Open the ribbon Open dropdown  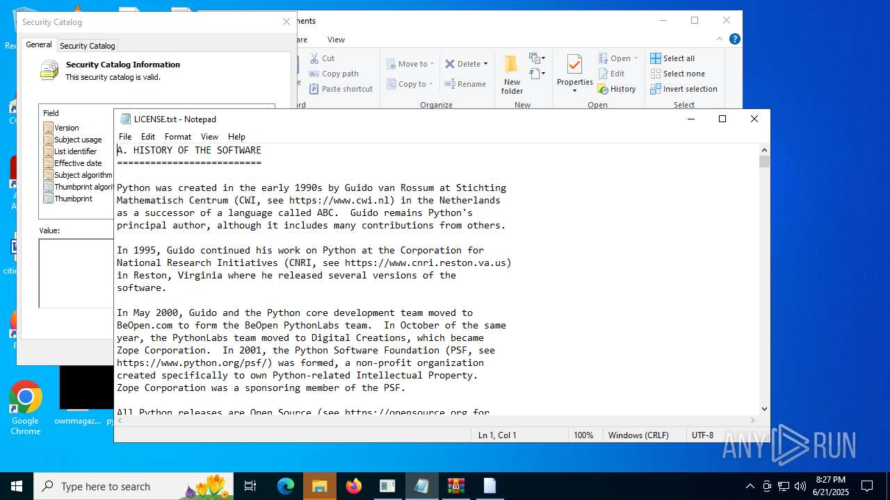click(x=618, y=58)
